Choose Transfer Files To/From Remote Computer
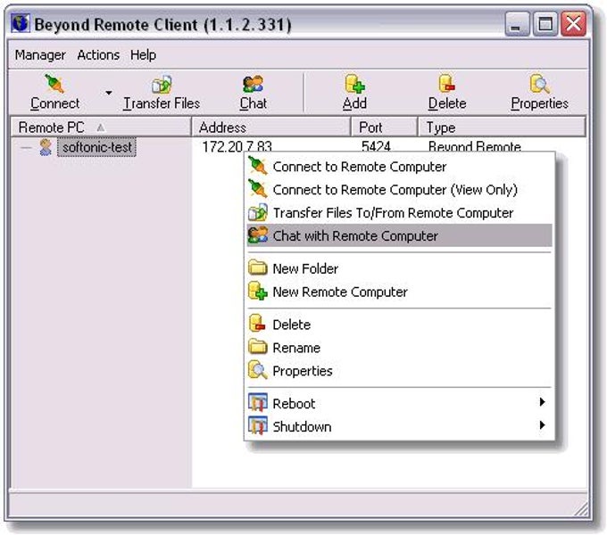Screen dimensions: 607x535 pos(400,212)
